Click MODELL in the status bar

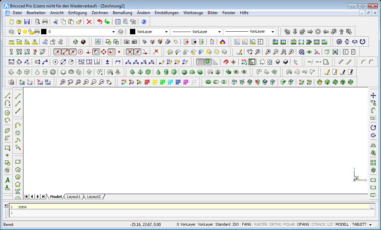(x=342, y=224)
